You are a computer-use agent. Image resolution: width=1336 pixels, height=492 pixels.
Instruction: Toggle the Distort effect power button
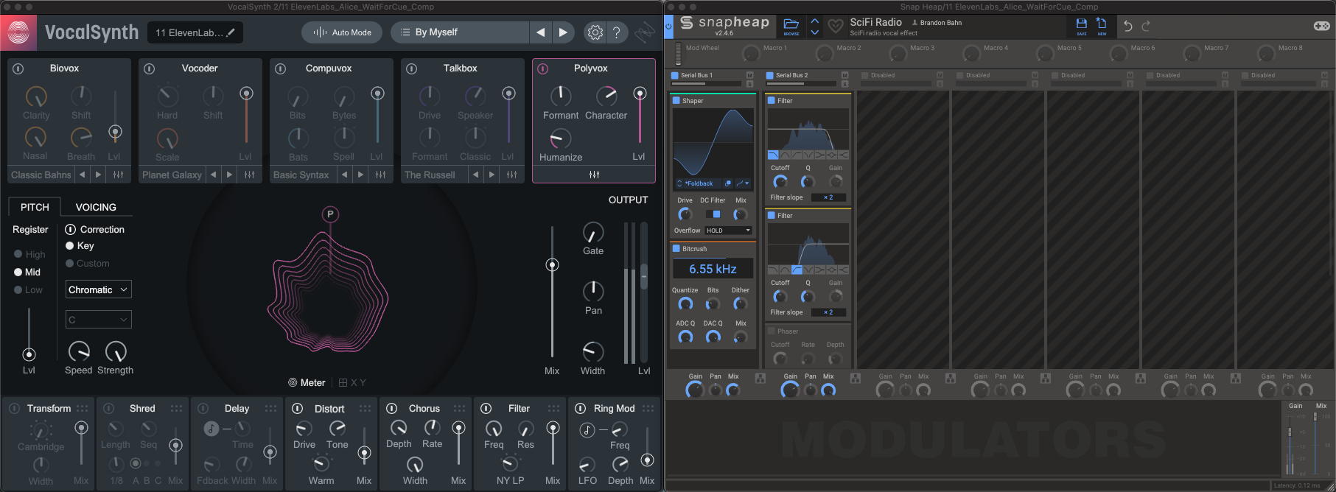298,408
